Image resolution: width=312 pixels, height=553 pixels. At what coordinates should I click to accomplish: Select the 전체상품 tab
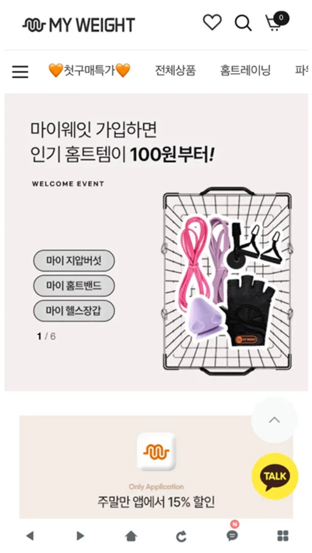pos(175,71)
